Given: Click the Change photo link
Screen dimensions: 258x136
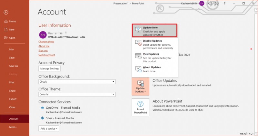Looking at the screenshot, I should pyautogui.click(x=46, y=42).
